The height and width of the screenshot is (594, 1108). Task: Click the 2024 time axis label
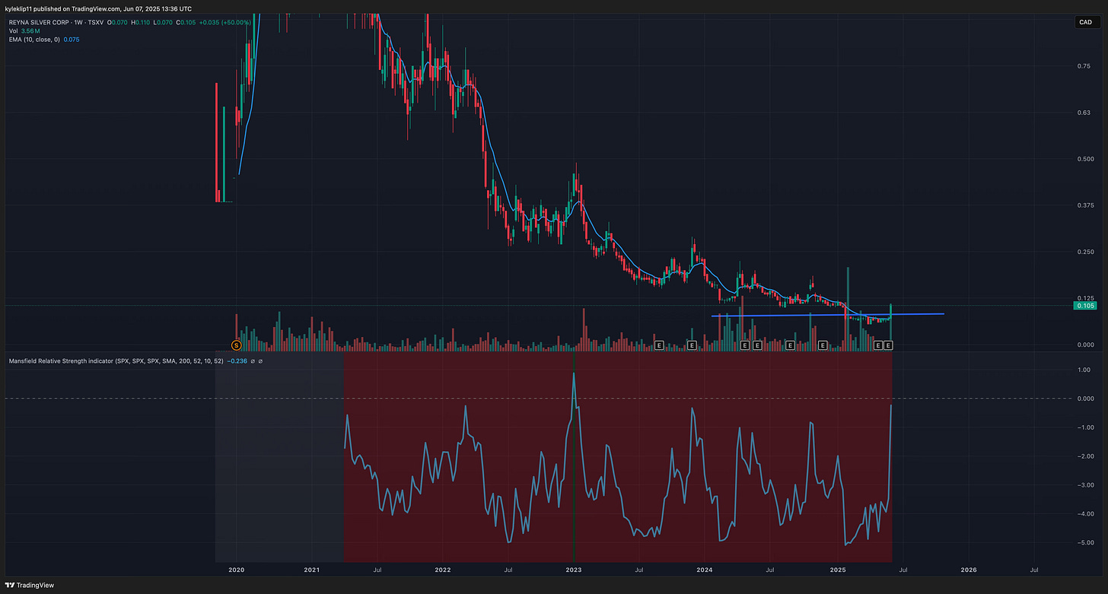click(x=705, y=569)
